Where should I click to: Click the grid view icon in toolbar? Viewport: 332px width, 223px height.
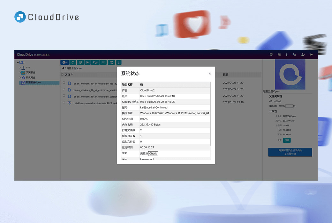point(103,62)
